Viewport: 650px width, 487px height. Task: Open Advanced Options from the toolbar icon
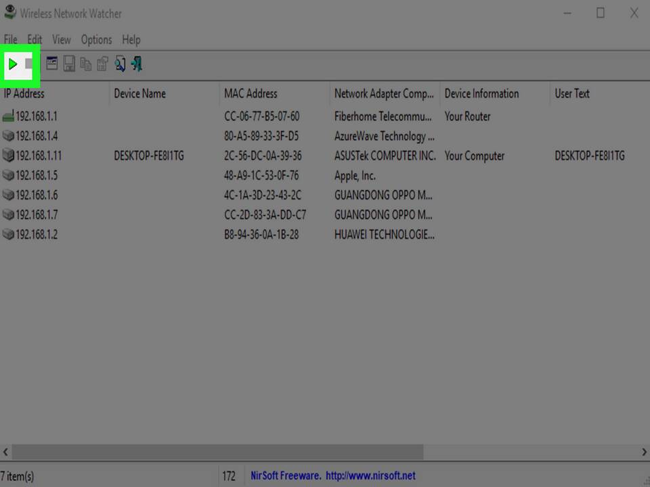(52, 64)
